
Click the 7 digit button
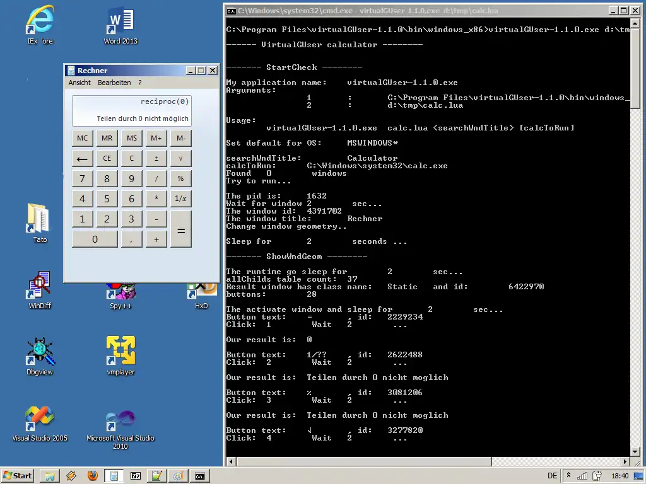pos(83,178)
